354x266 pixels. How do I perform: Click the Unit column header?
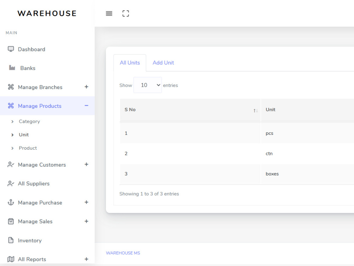click(x=270, y=110)
